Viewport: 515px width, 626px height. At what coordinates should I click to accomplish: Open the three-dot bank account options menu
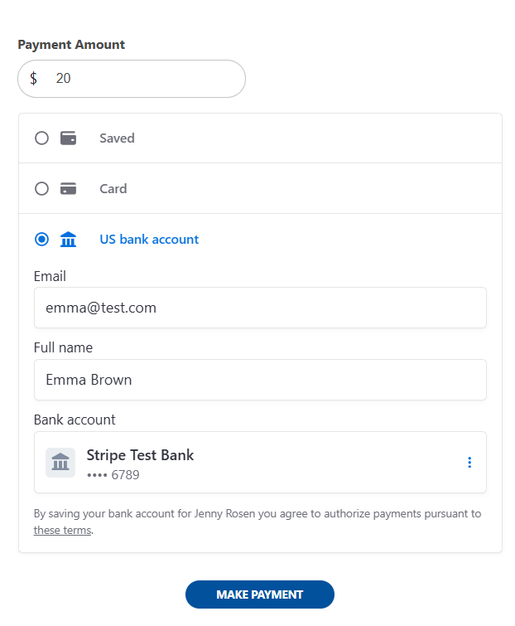pyautogui.click(x=469, y=463)
